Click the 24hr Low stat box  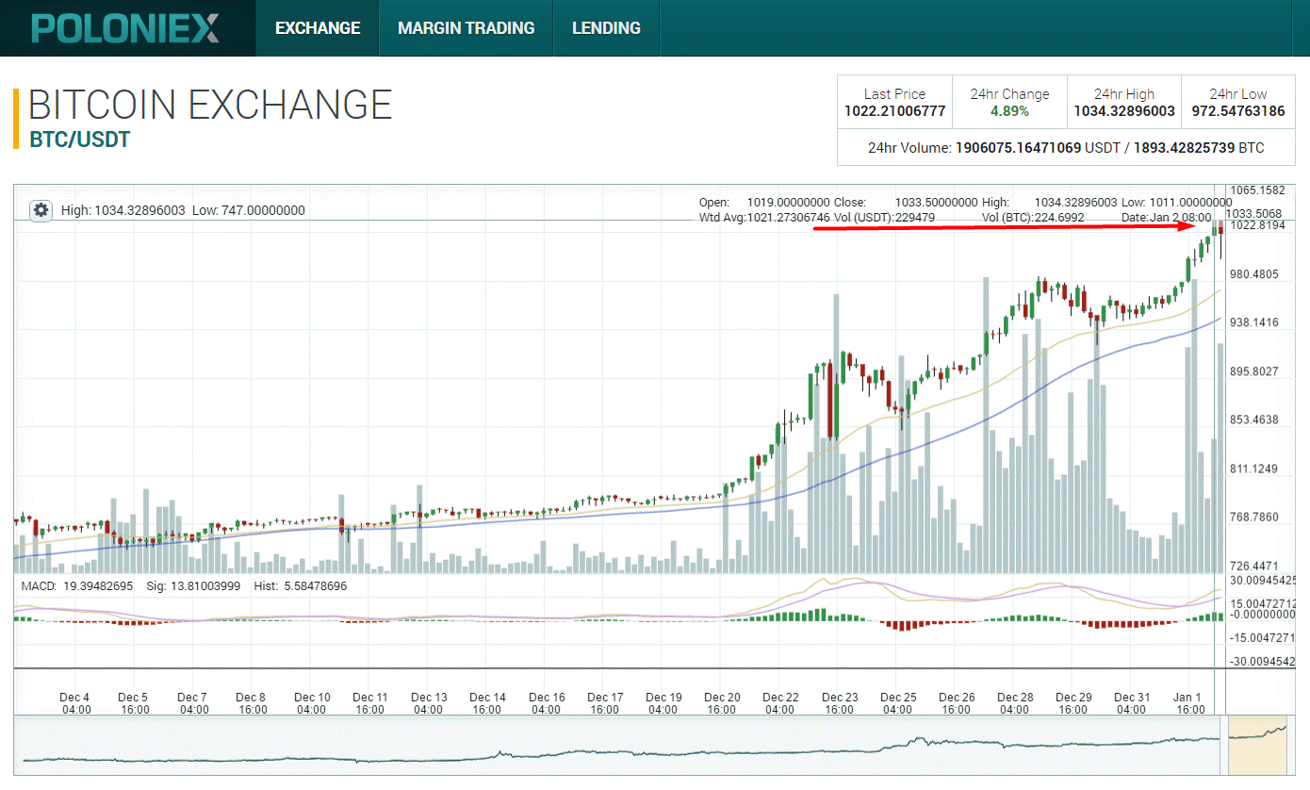[1237, 103]
